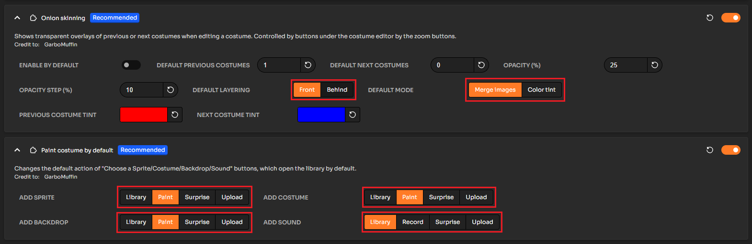This screenshot has width=752, height=244.
Task: Set Add Sound to Surprise
Action: [x=448, y=222]
